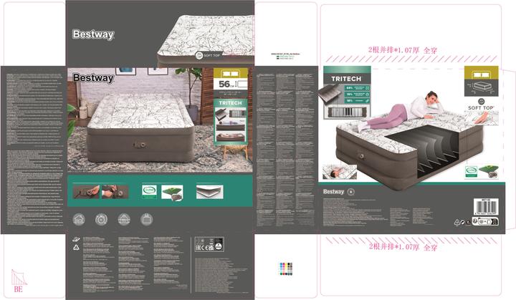Image resolution: width=516 pixels, height=300 pixels.
Task: Select the top-view sleeping person thumbnail
Action: pyautogui.click(x=340, y=172)
